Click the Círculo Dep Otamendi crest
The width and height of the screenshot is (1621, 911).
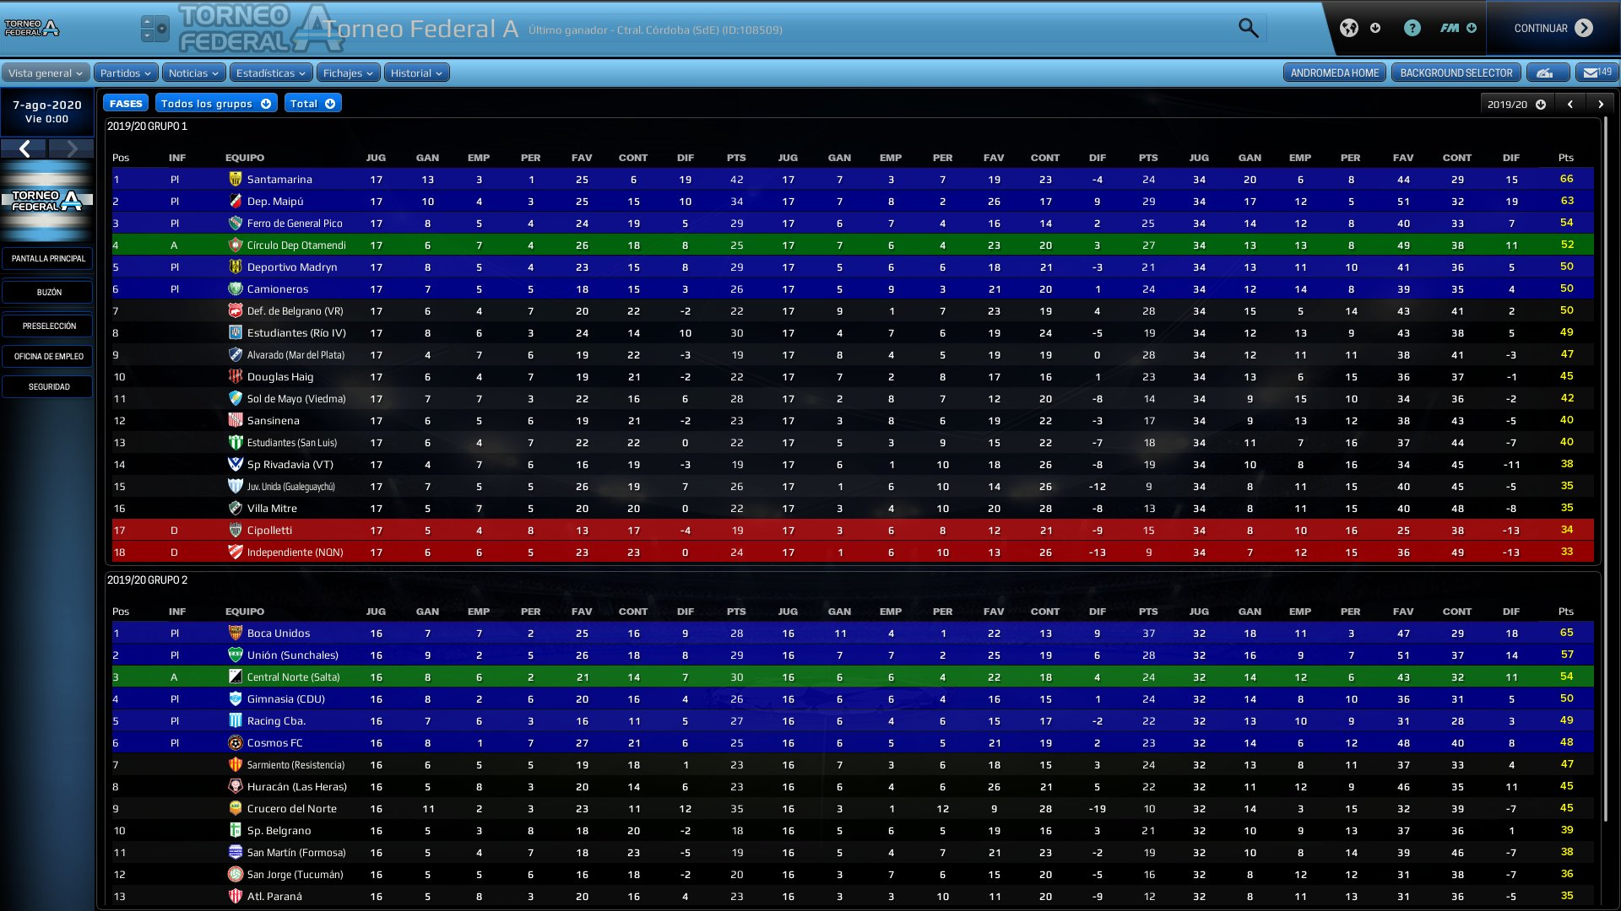pyautogui.click(x=236, y=245)
